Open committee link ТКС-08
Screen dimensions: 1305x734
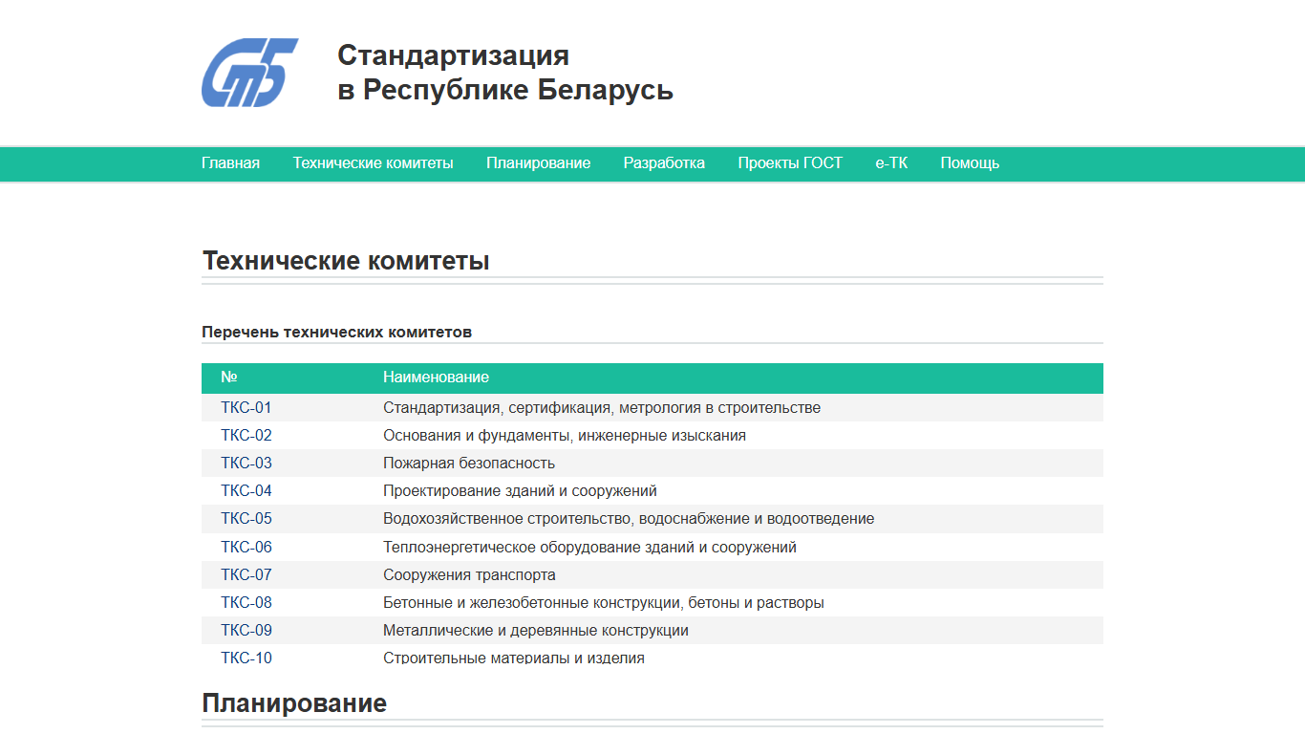point(246,602)
